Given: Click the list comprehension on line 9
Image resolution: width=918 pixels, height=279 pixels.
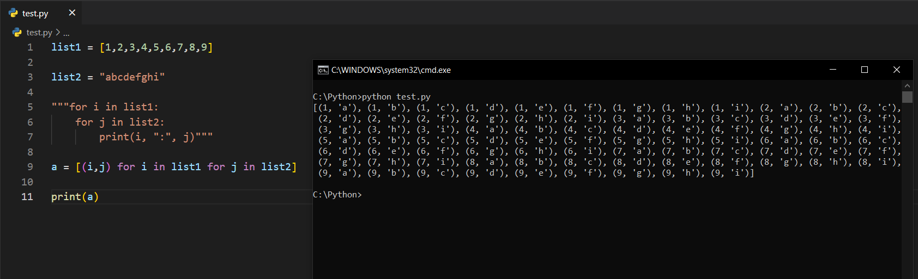Looking at the screenshot, I should (x=185, y=167).
